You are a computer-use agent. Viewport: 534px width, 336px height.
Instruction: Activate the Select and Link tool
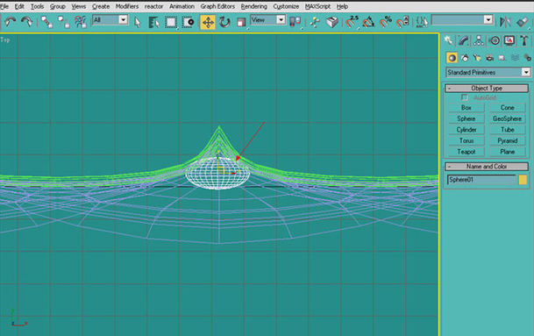pyautogui.click(x=46, y=23)
